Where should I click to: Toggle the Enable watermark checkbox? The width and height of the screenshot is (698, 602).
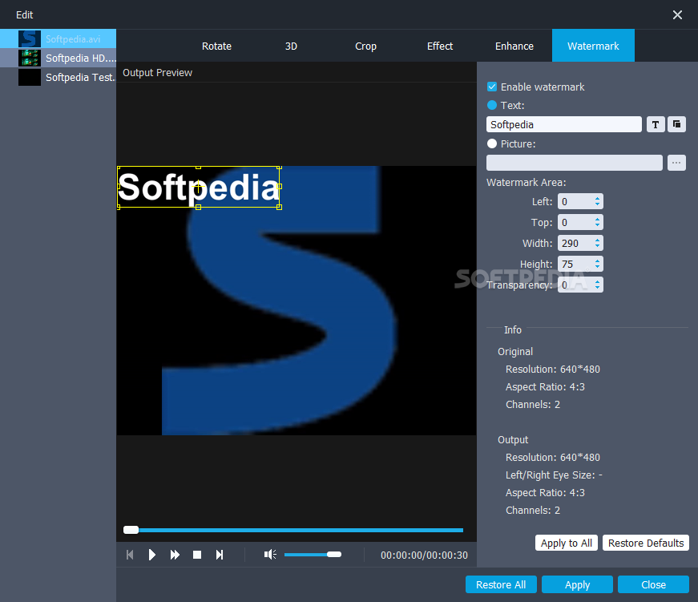[492, 87]
